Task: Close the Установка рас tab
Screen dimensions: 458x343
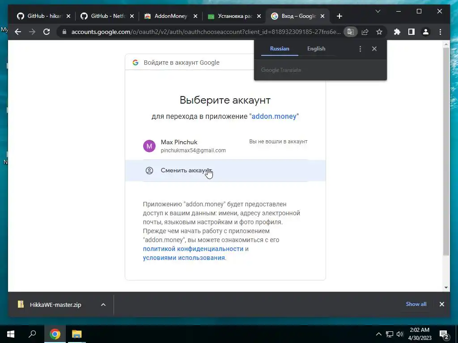Action: coord(259,16)
